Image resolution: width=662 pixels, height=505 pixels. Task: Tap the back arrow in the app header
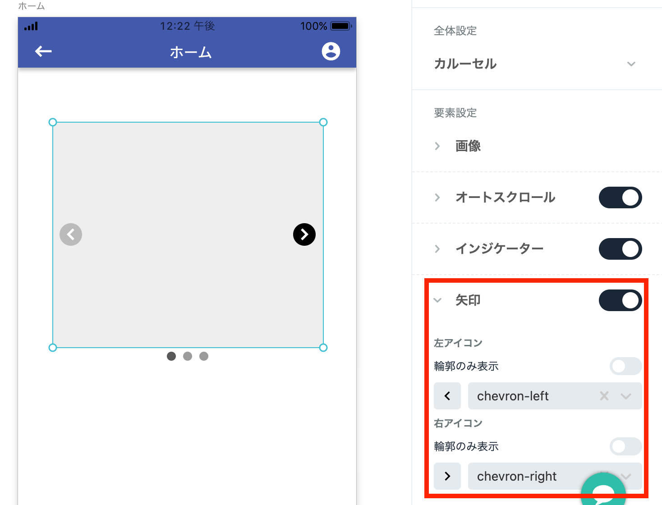click(x=43, y=51)
